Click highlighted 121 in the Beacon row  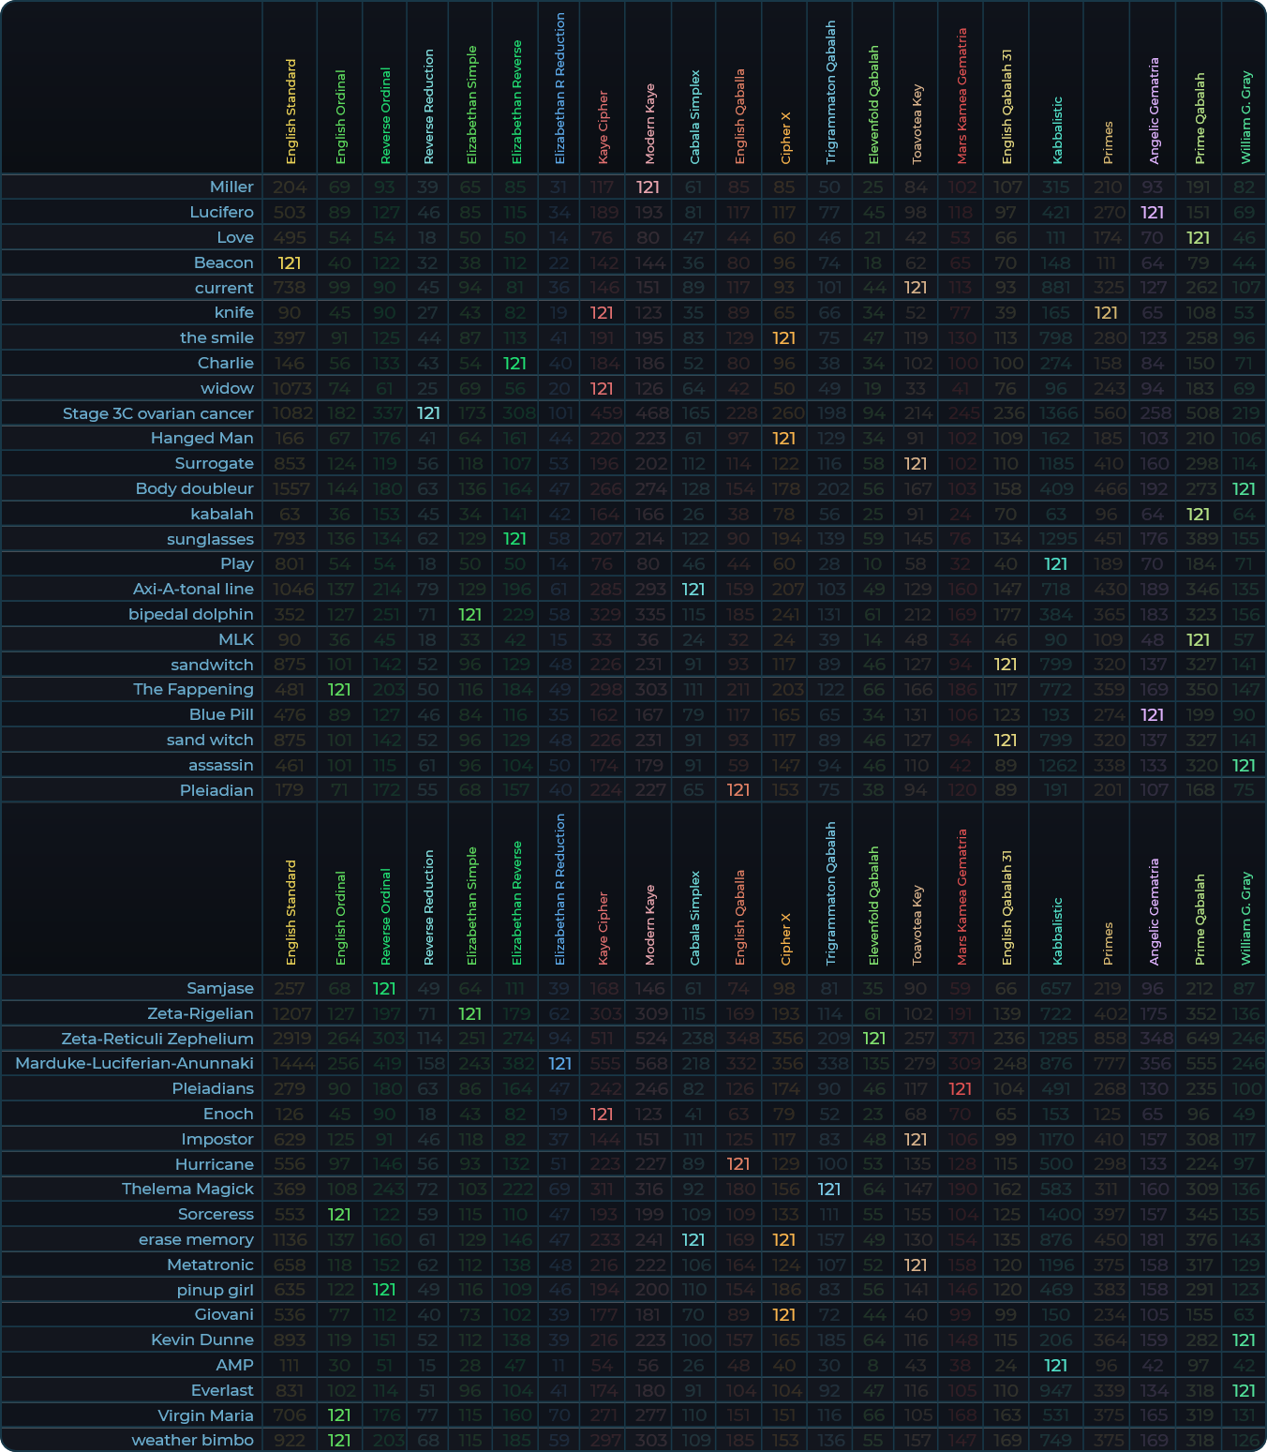290,262
